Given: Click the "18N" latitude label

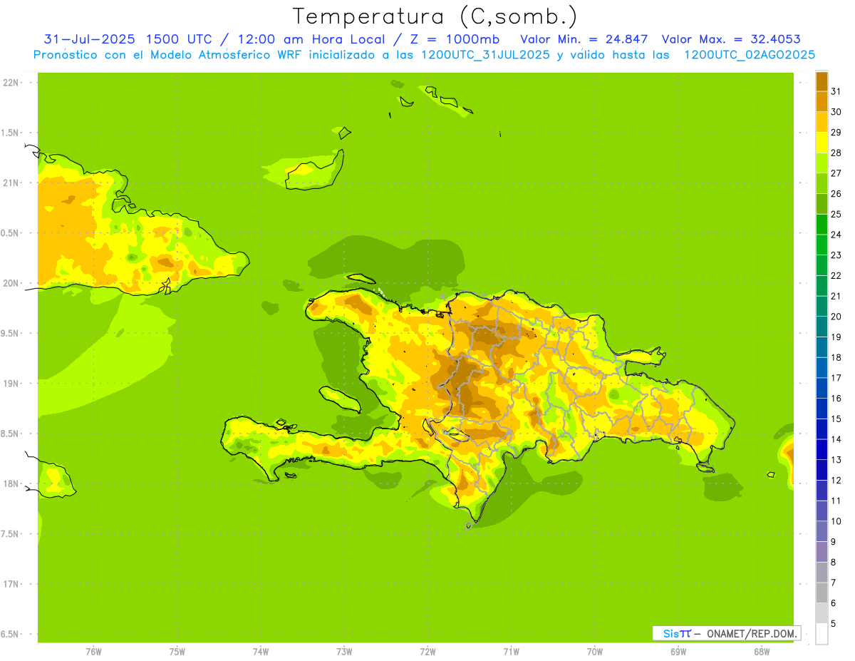Looking at the screenshot, I should click(x=10, y=483).
